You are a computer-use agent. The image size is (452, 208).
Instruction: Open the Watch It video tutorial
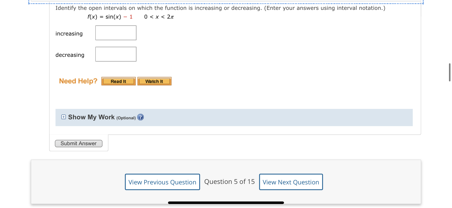point(154,81)
